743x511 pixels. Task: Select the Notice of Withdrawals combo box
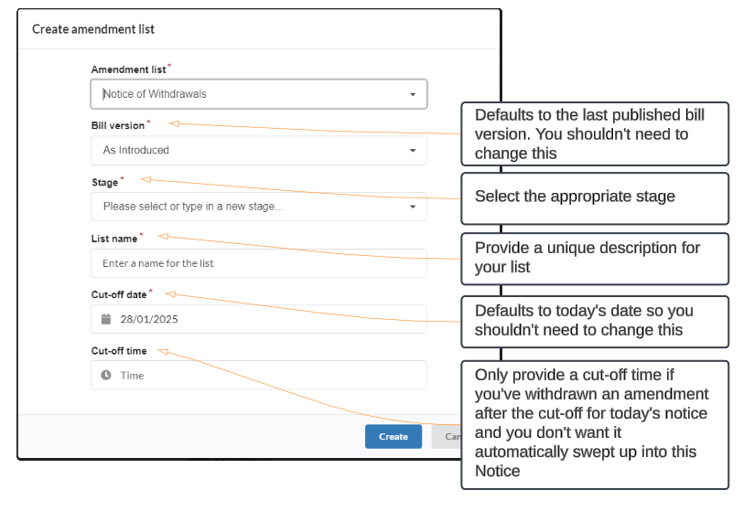pos(259,94)
